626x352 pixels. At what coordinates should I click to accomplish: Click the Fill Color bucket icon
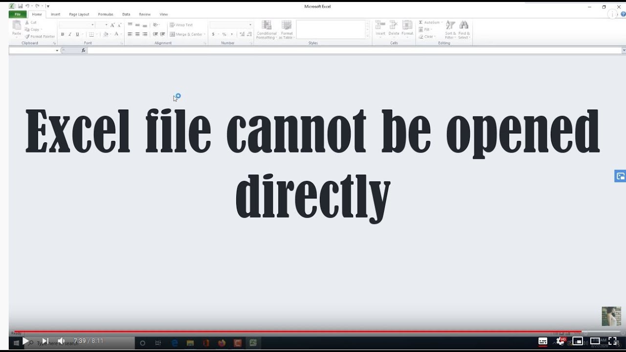(106, 34)
